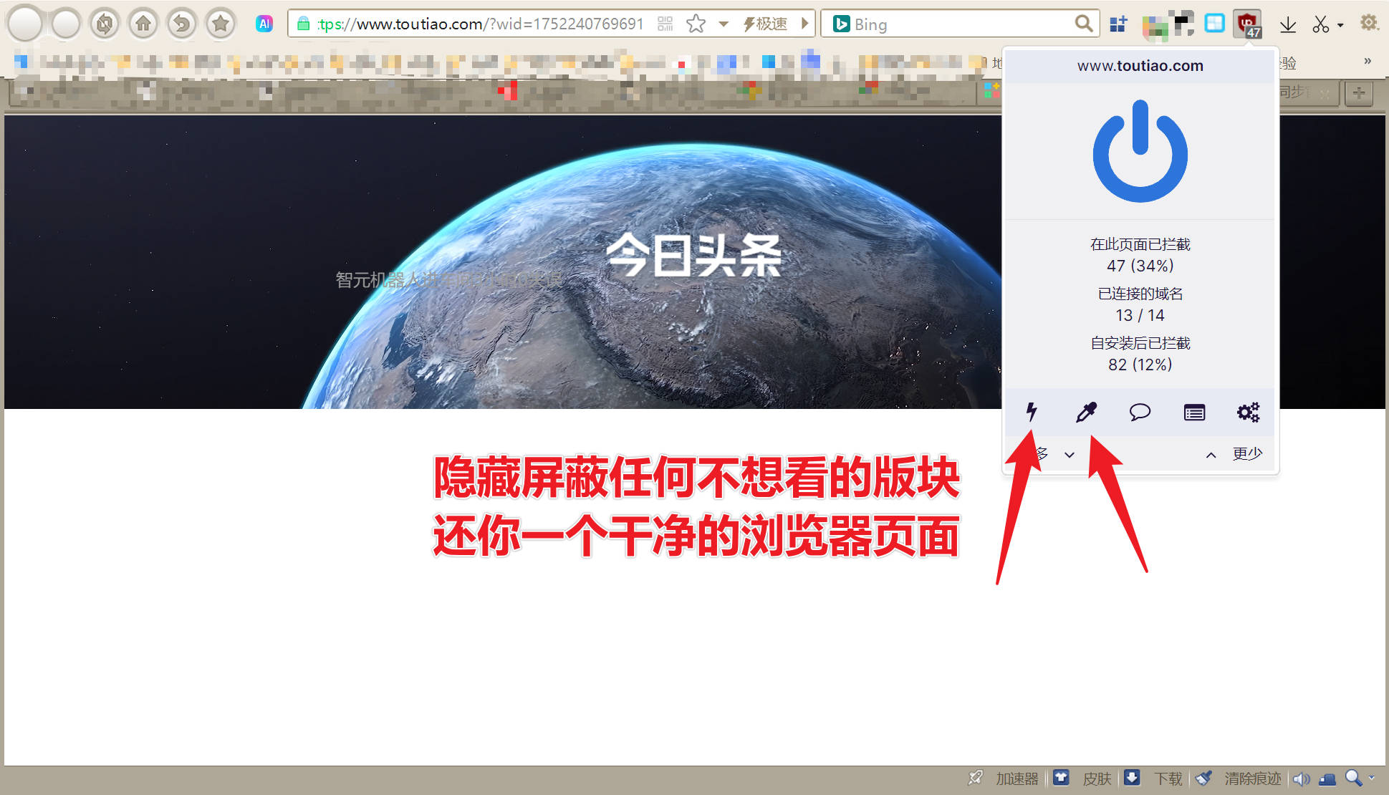Click the reload page button
1389x795 pixels.
coord(105,24)
